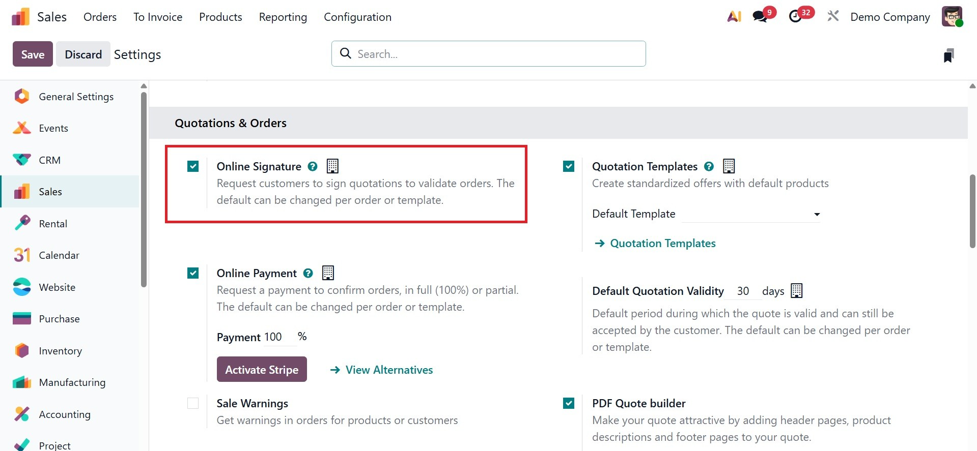Click the settings Search field

(x=489, y=54)
